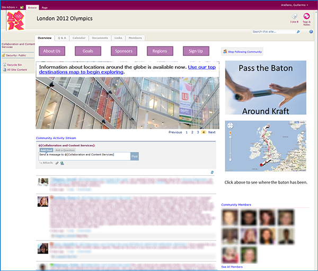Open the Community Members heading link

236,205
